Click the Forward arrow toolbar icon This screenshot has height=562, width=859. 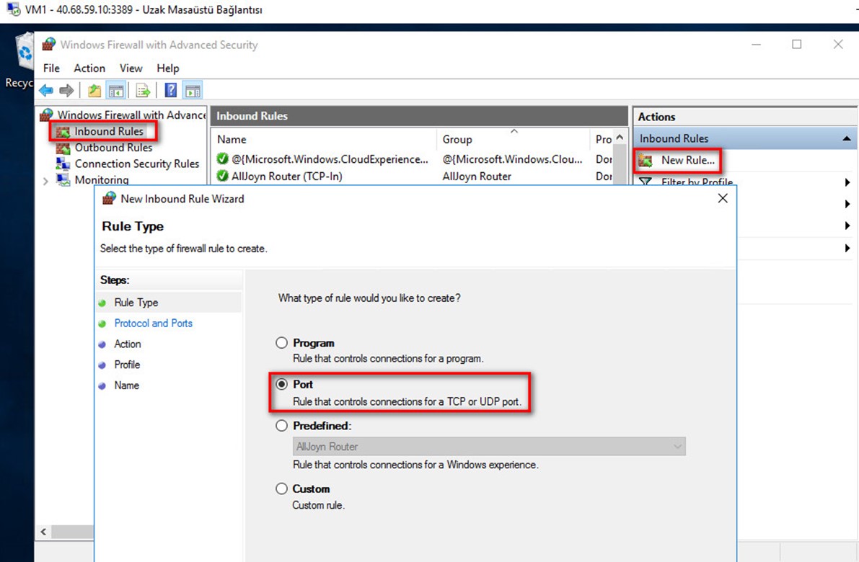tap(66, 90)
